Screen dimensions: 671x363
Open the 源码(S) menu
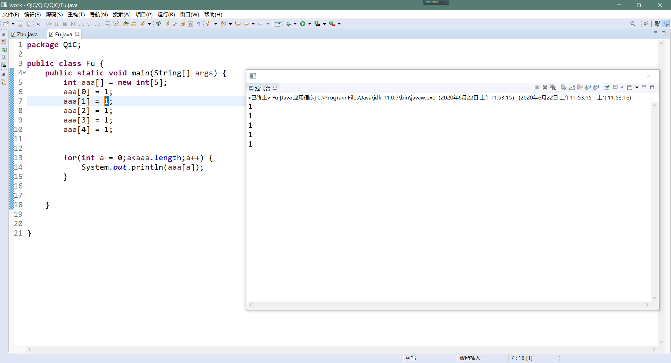[x=54, y=14]
